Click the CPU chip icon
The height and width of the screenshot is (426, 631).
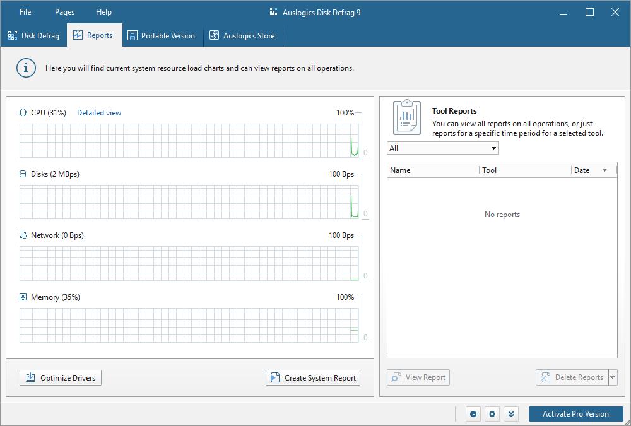[23, 113]
